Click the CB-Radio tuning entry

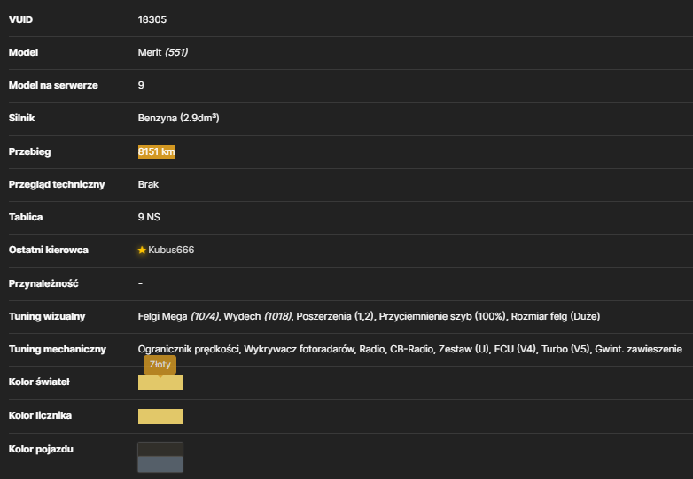pos(411,349)
